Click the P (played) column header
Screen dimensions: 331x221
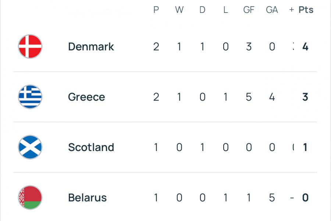tap(156, 10)
